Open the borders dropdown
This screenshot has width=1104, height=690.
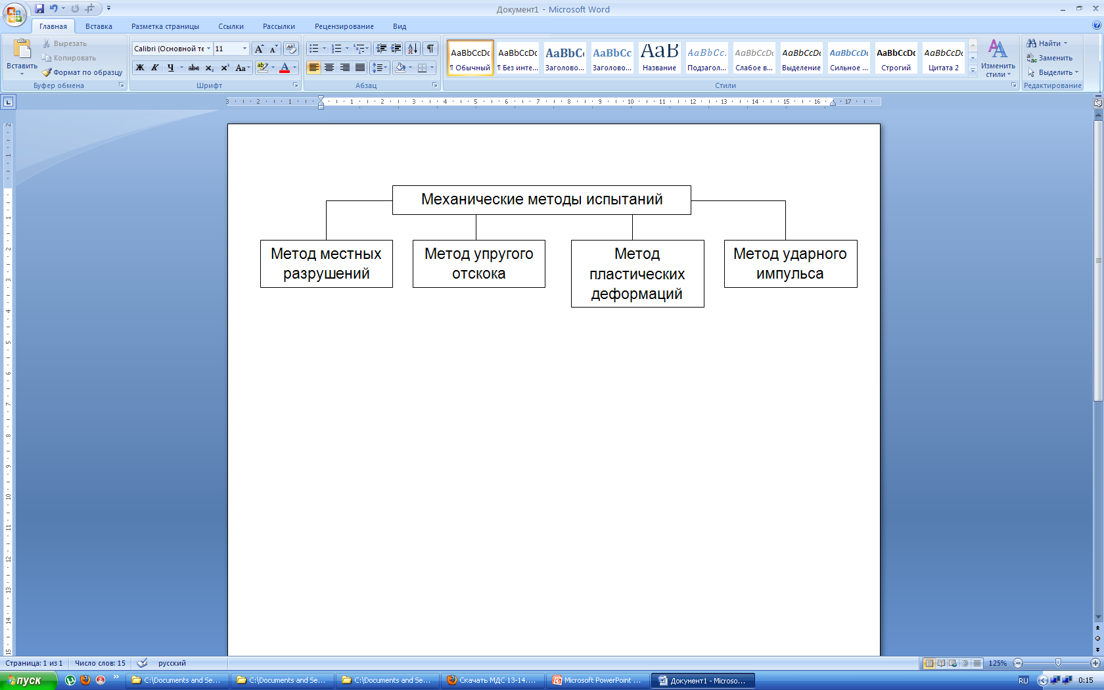[x=432, y=68]
